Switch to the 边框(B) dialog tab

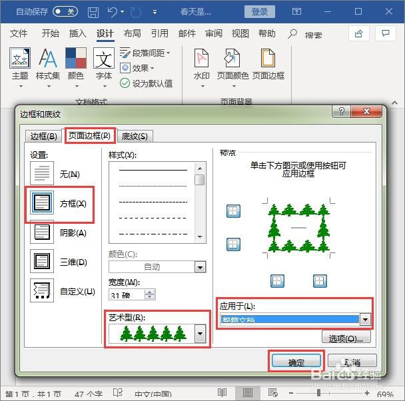coord(43,136)
